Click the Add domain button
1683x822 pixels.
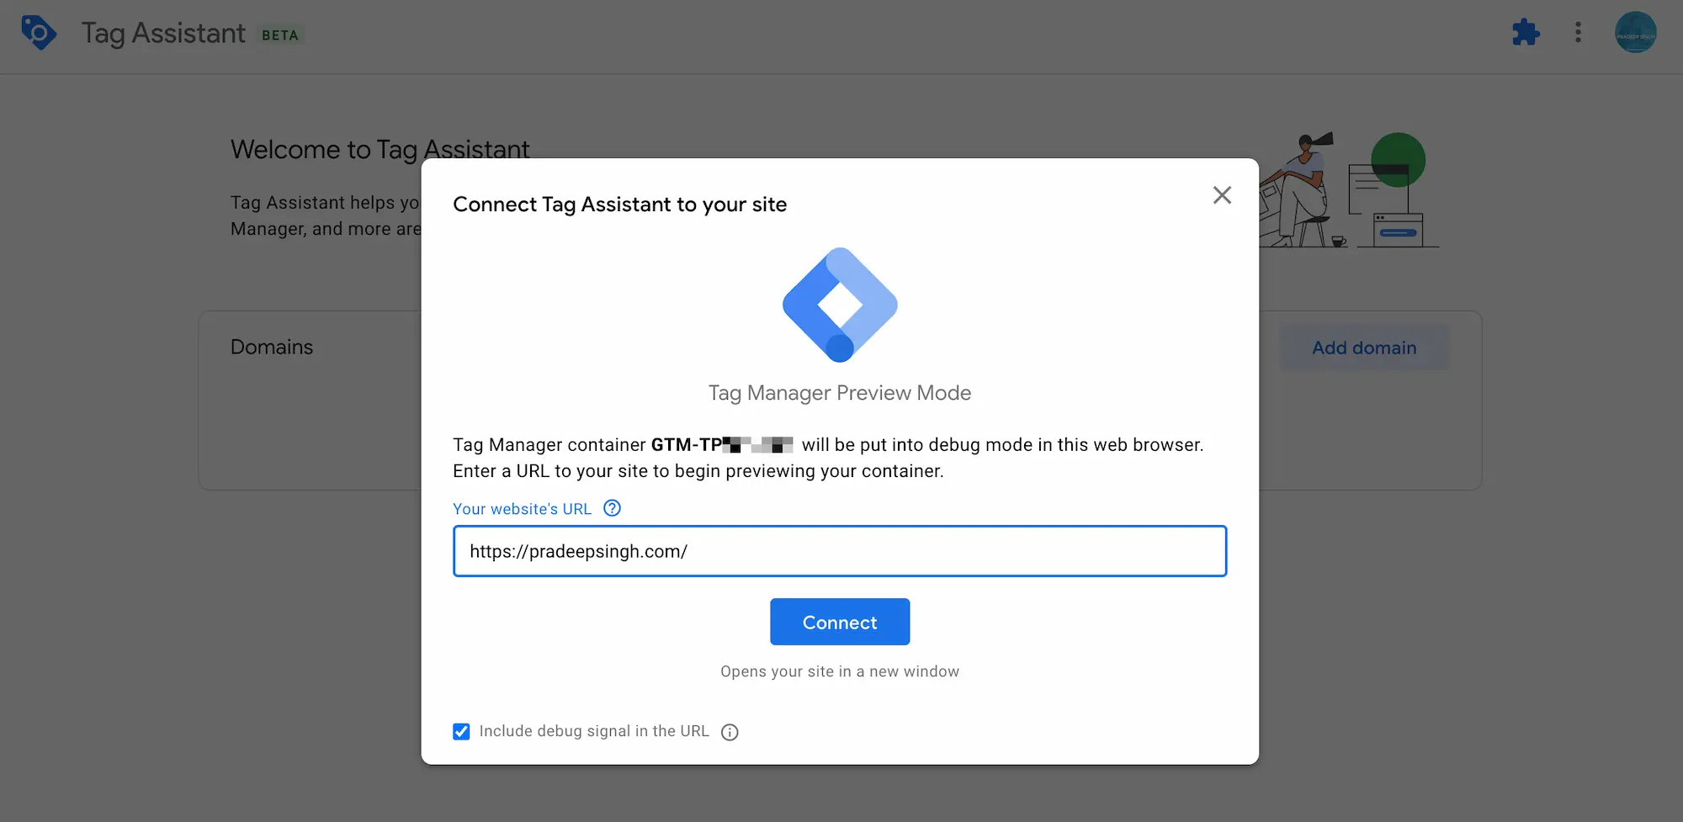coord(1364,347)
